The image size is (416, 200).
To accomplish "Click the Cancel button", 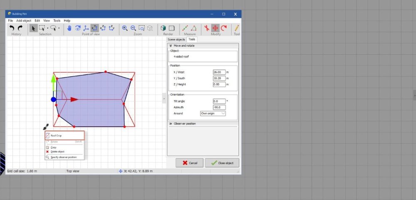I will tap(189, 163).
